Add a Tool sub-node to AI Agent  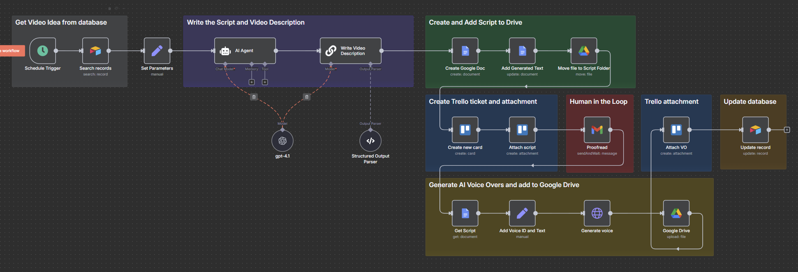tap(265, 82)
